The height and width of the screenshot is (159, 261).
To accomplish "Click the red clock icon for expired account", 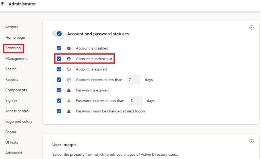I will [69, 69].
